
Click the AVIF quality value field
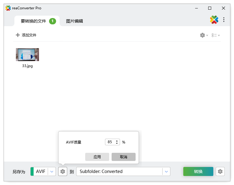point(110,142)
